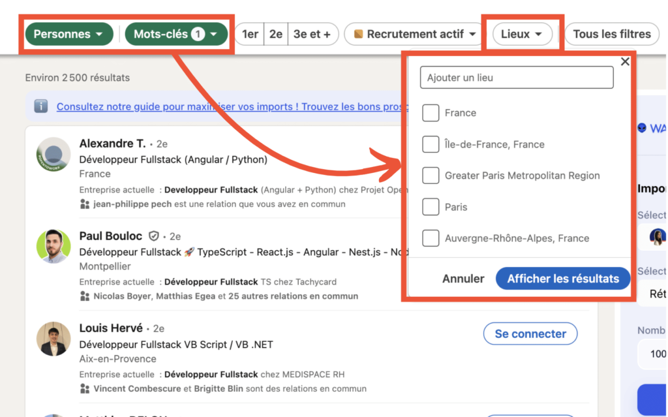Click the verified shield badge next to Paul Bouloc
The width and height of the screenshot is (668, 417).
[x=153, y=236]
